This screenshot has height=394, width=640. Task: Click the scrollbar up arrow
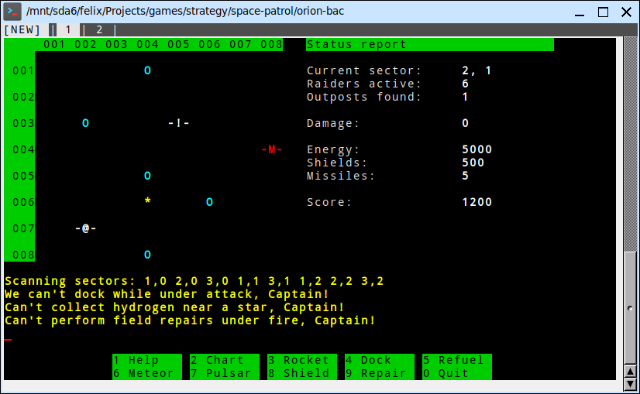coord(631,372)
